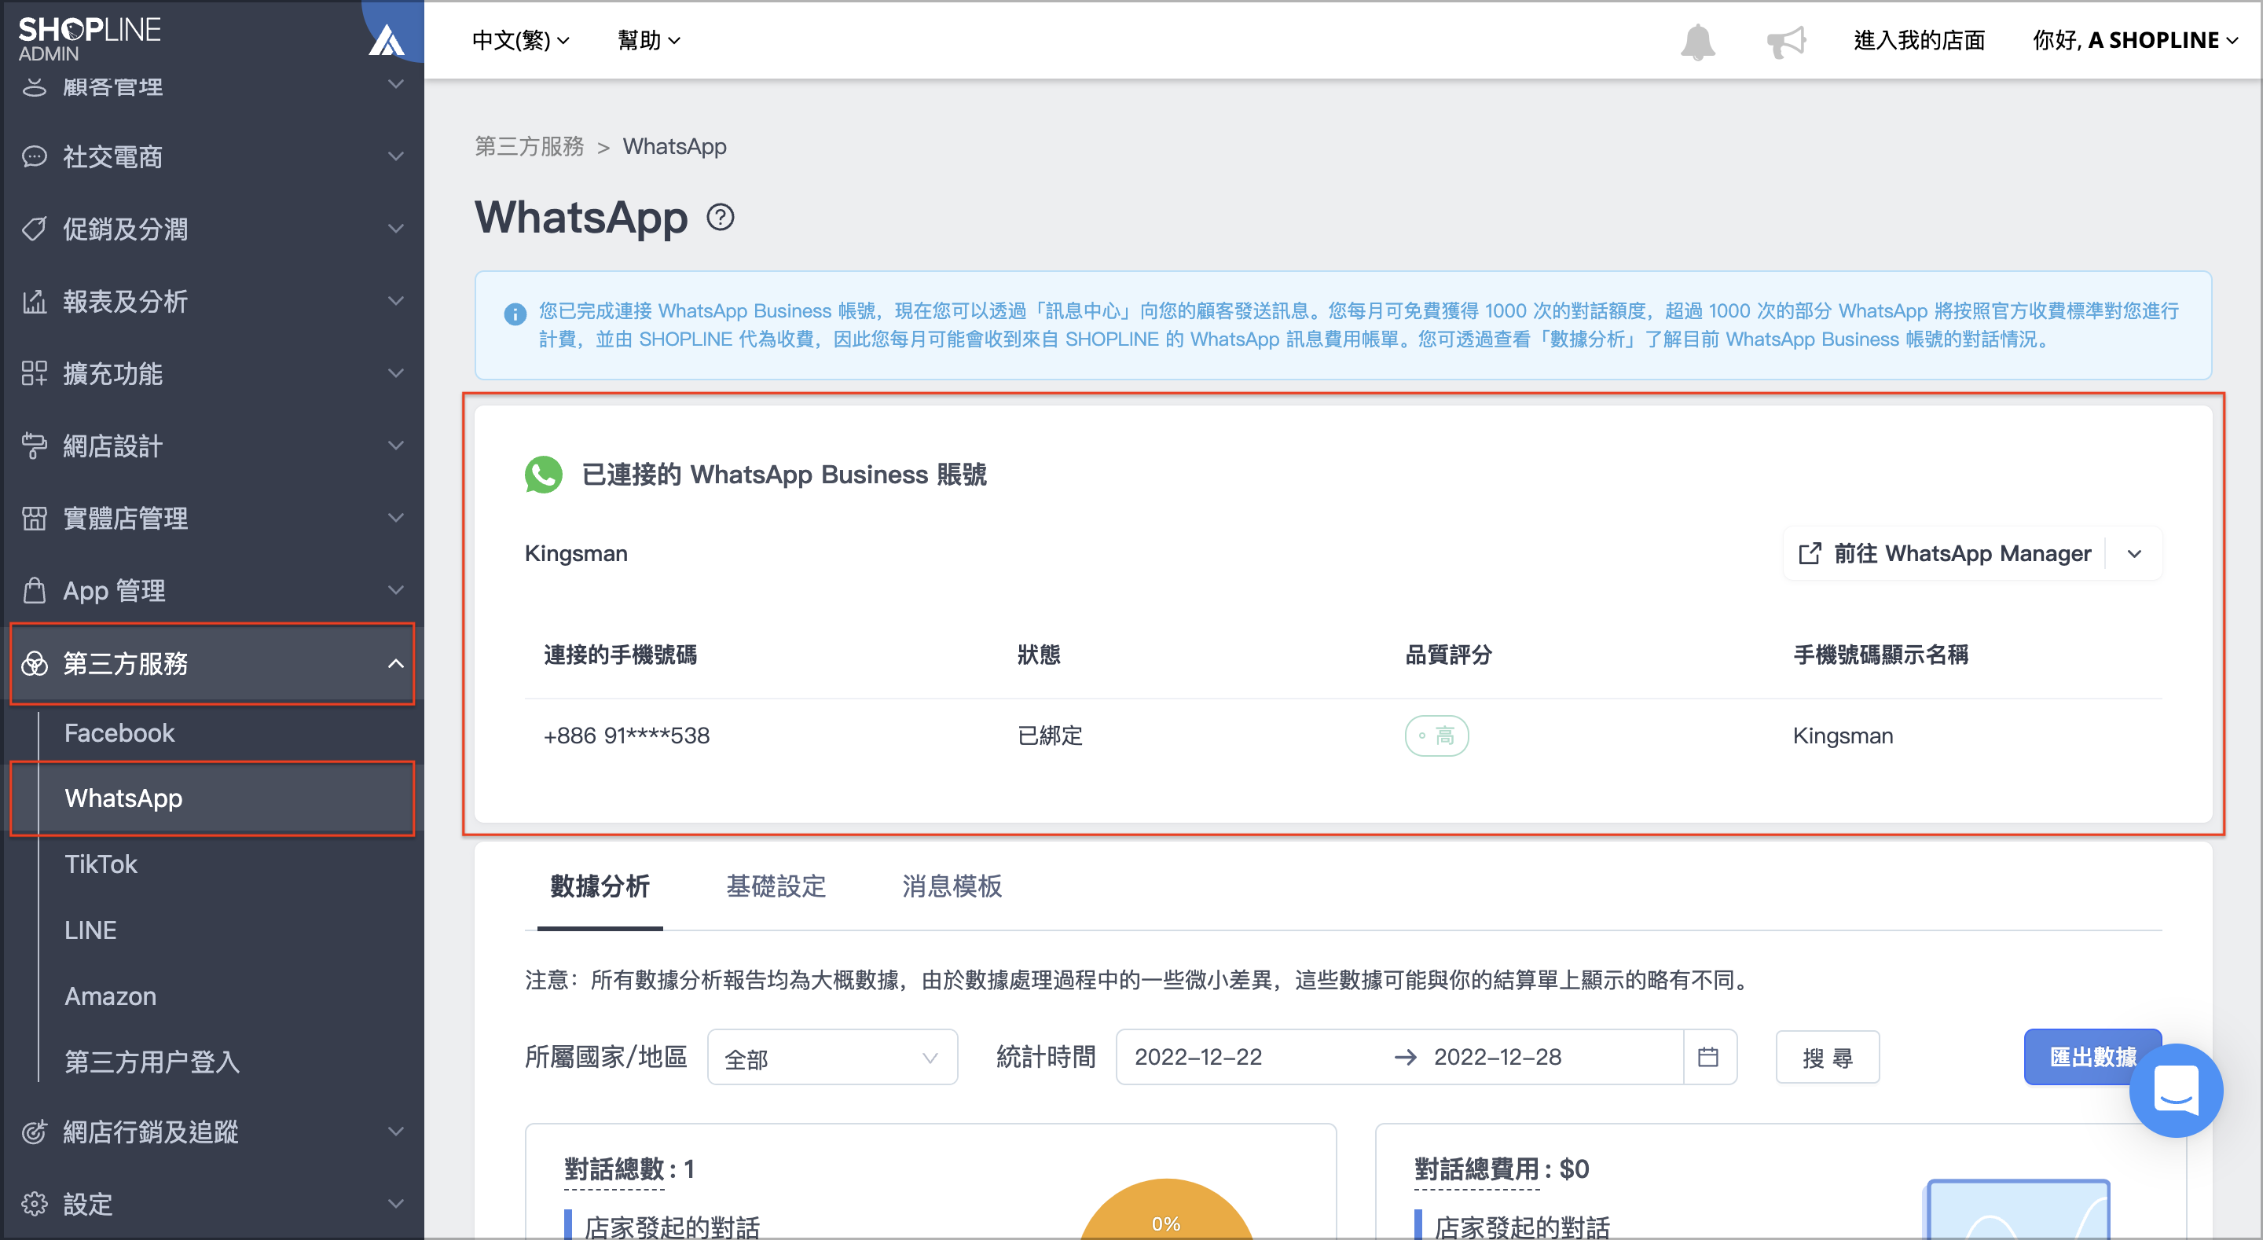Click the green WhatsApp logo icon
The width and height of the screenshot is (2263, 1240).
(x=544, y=475)
